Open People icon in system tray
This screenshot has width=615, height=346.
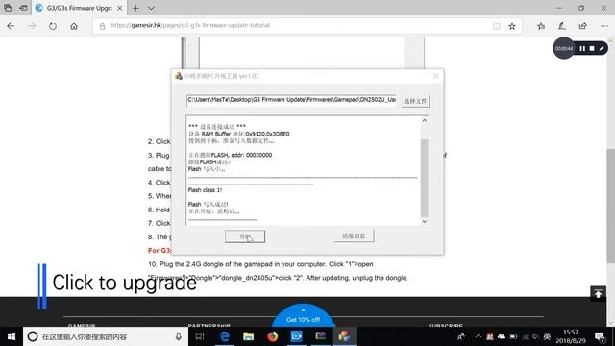(x=461, y=336)
